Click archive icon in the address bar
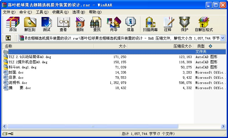 22,38
